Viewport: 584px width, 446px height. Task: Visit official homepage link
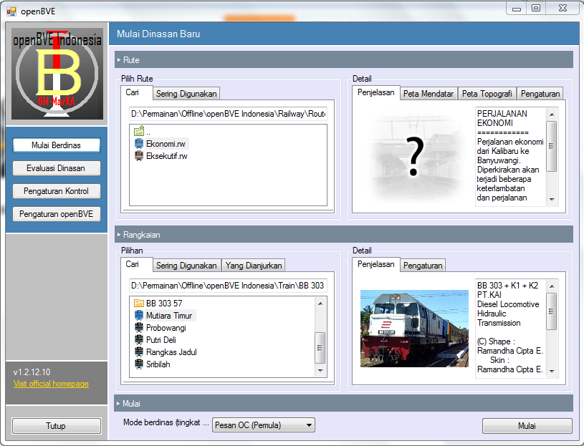tap(51, 384)
